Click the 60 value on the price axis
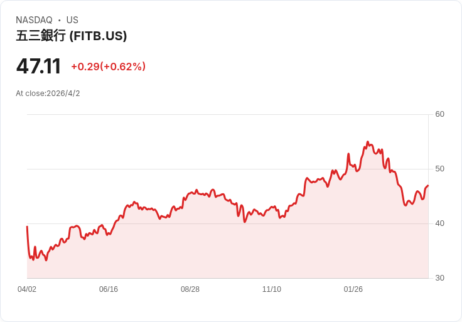 click(439, 114)
